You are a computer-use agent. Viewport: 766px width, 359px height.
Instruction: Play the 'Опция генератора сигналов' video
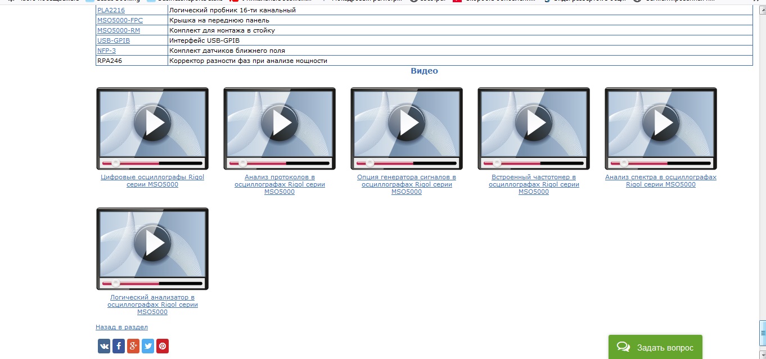(407, 129)
